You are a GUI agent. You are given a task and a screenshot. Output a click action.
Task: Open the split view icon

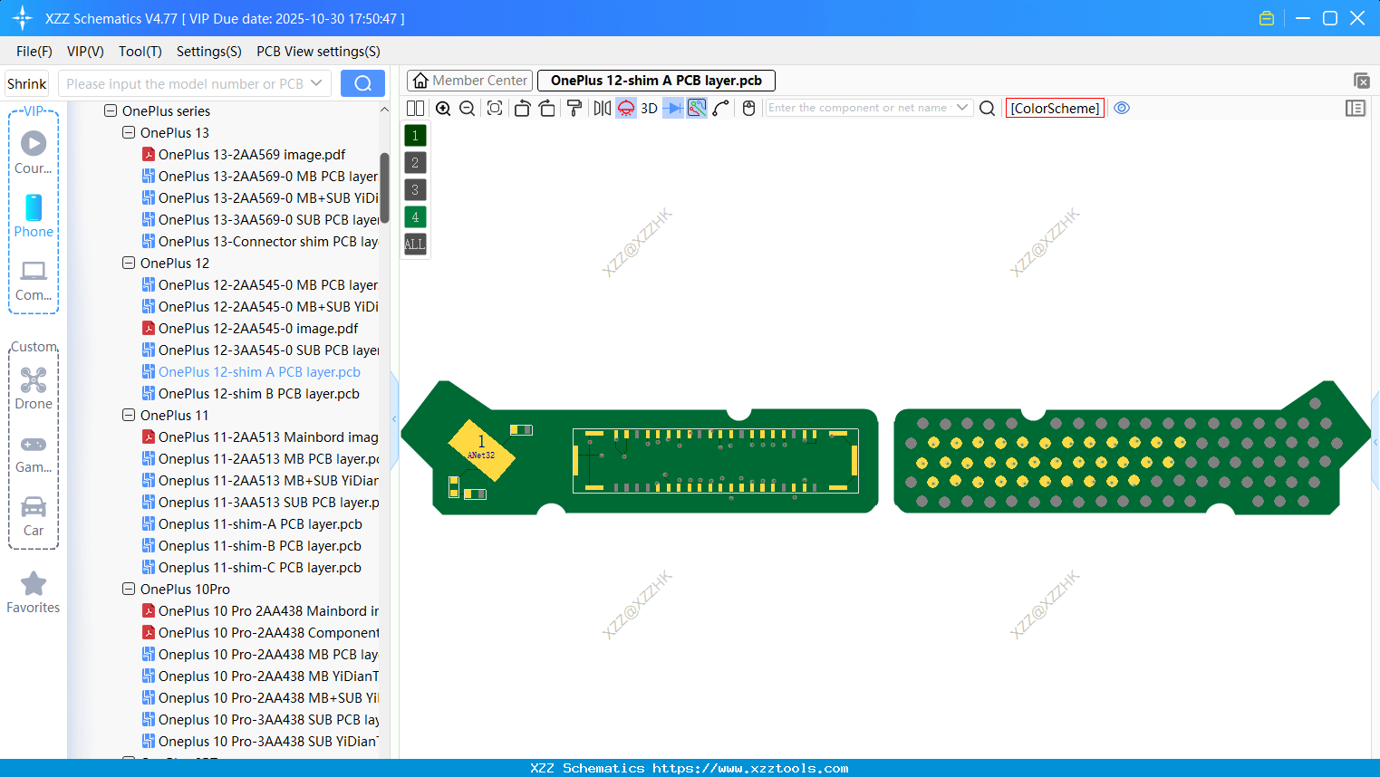point(415,108)
